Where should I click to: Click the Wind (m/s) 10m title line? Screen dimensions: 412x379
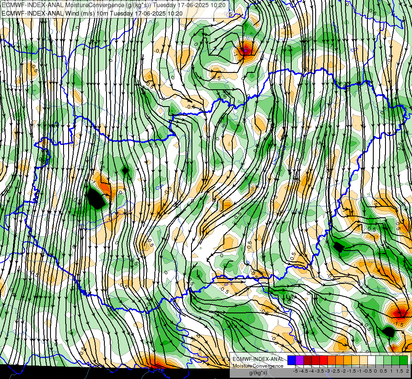(x=92, y=13)
